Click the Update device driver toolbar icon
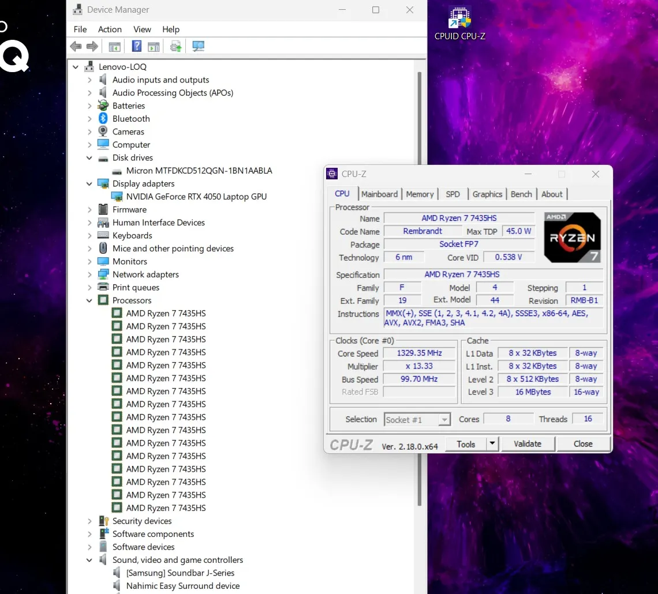 click(x=176, y=47)
